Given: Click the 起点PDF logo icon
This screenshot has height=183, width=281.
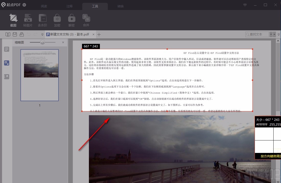Looking at the screenshot, I should [3, 5].
